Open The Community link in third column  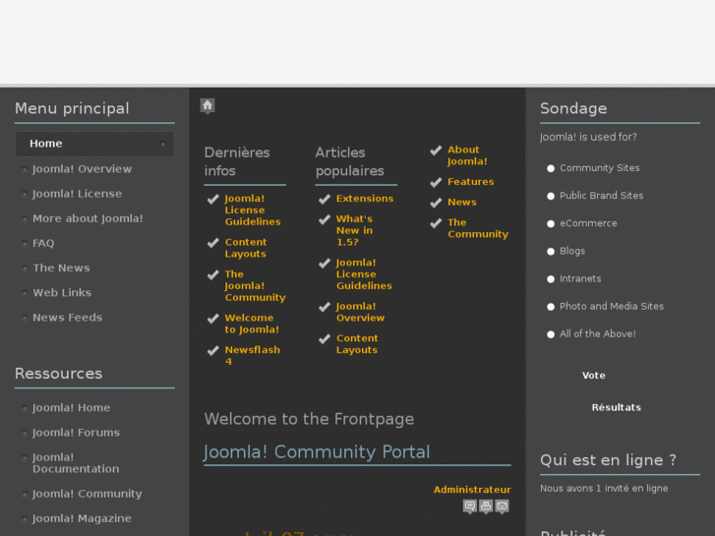tap(478, 228)
